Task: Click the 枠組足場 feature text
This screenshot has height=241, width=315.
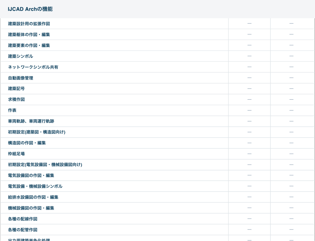Action: [16, 154]
